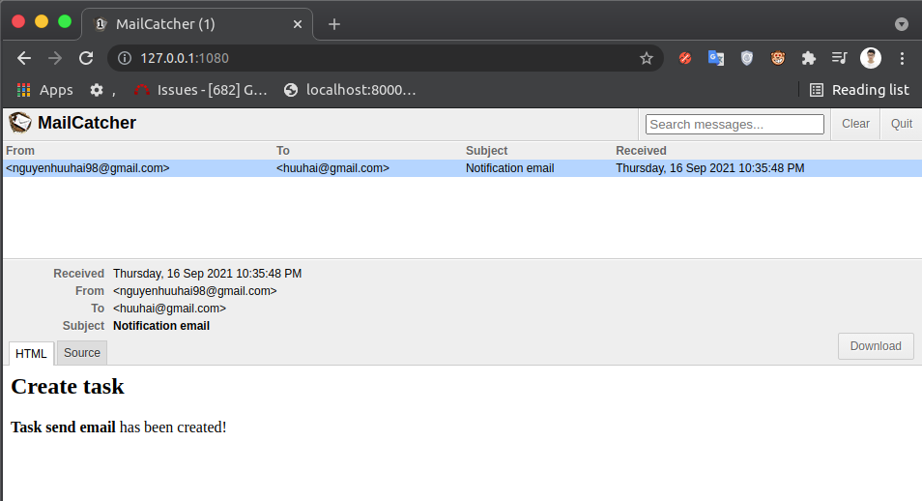The width and height of the screenshot is (922, 501).
Task: Click the To column header
Action: point(283,151)
